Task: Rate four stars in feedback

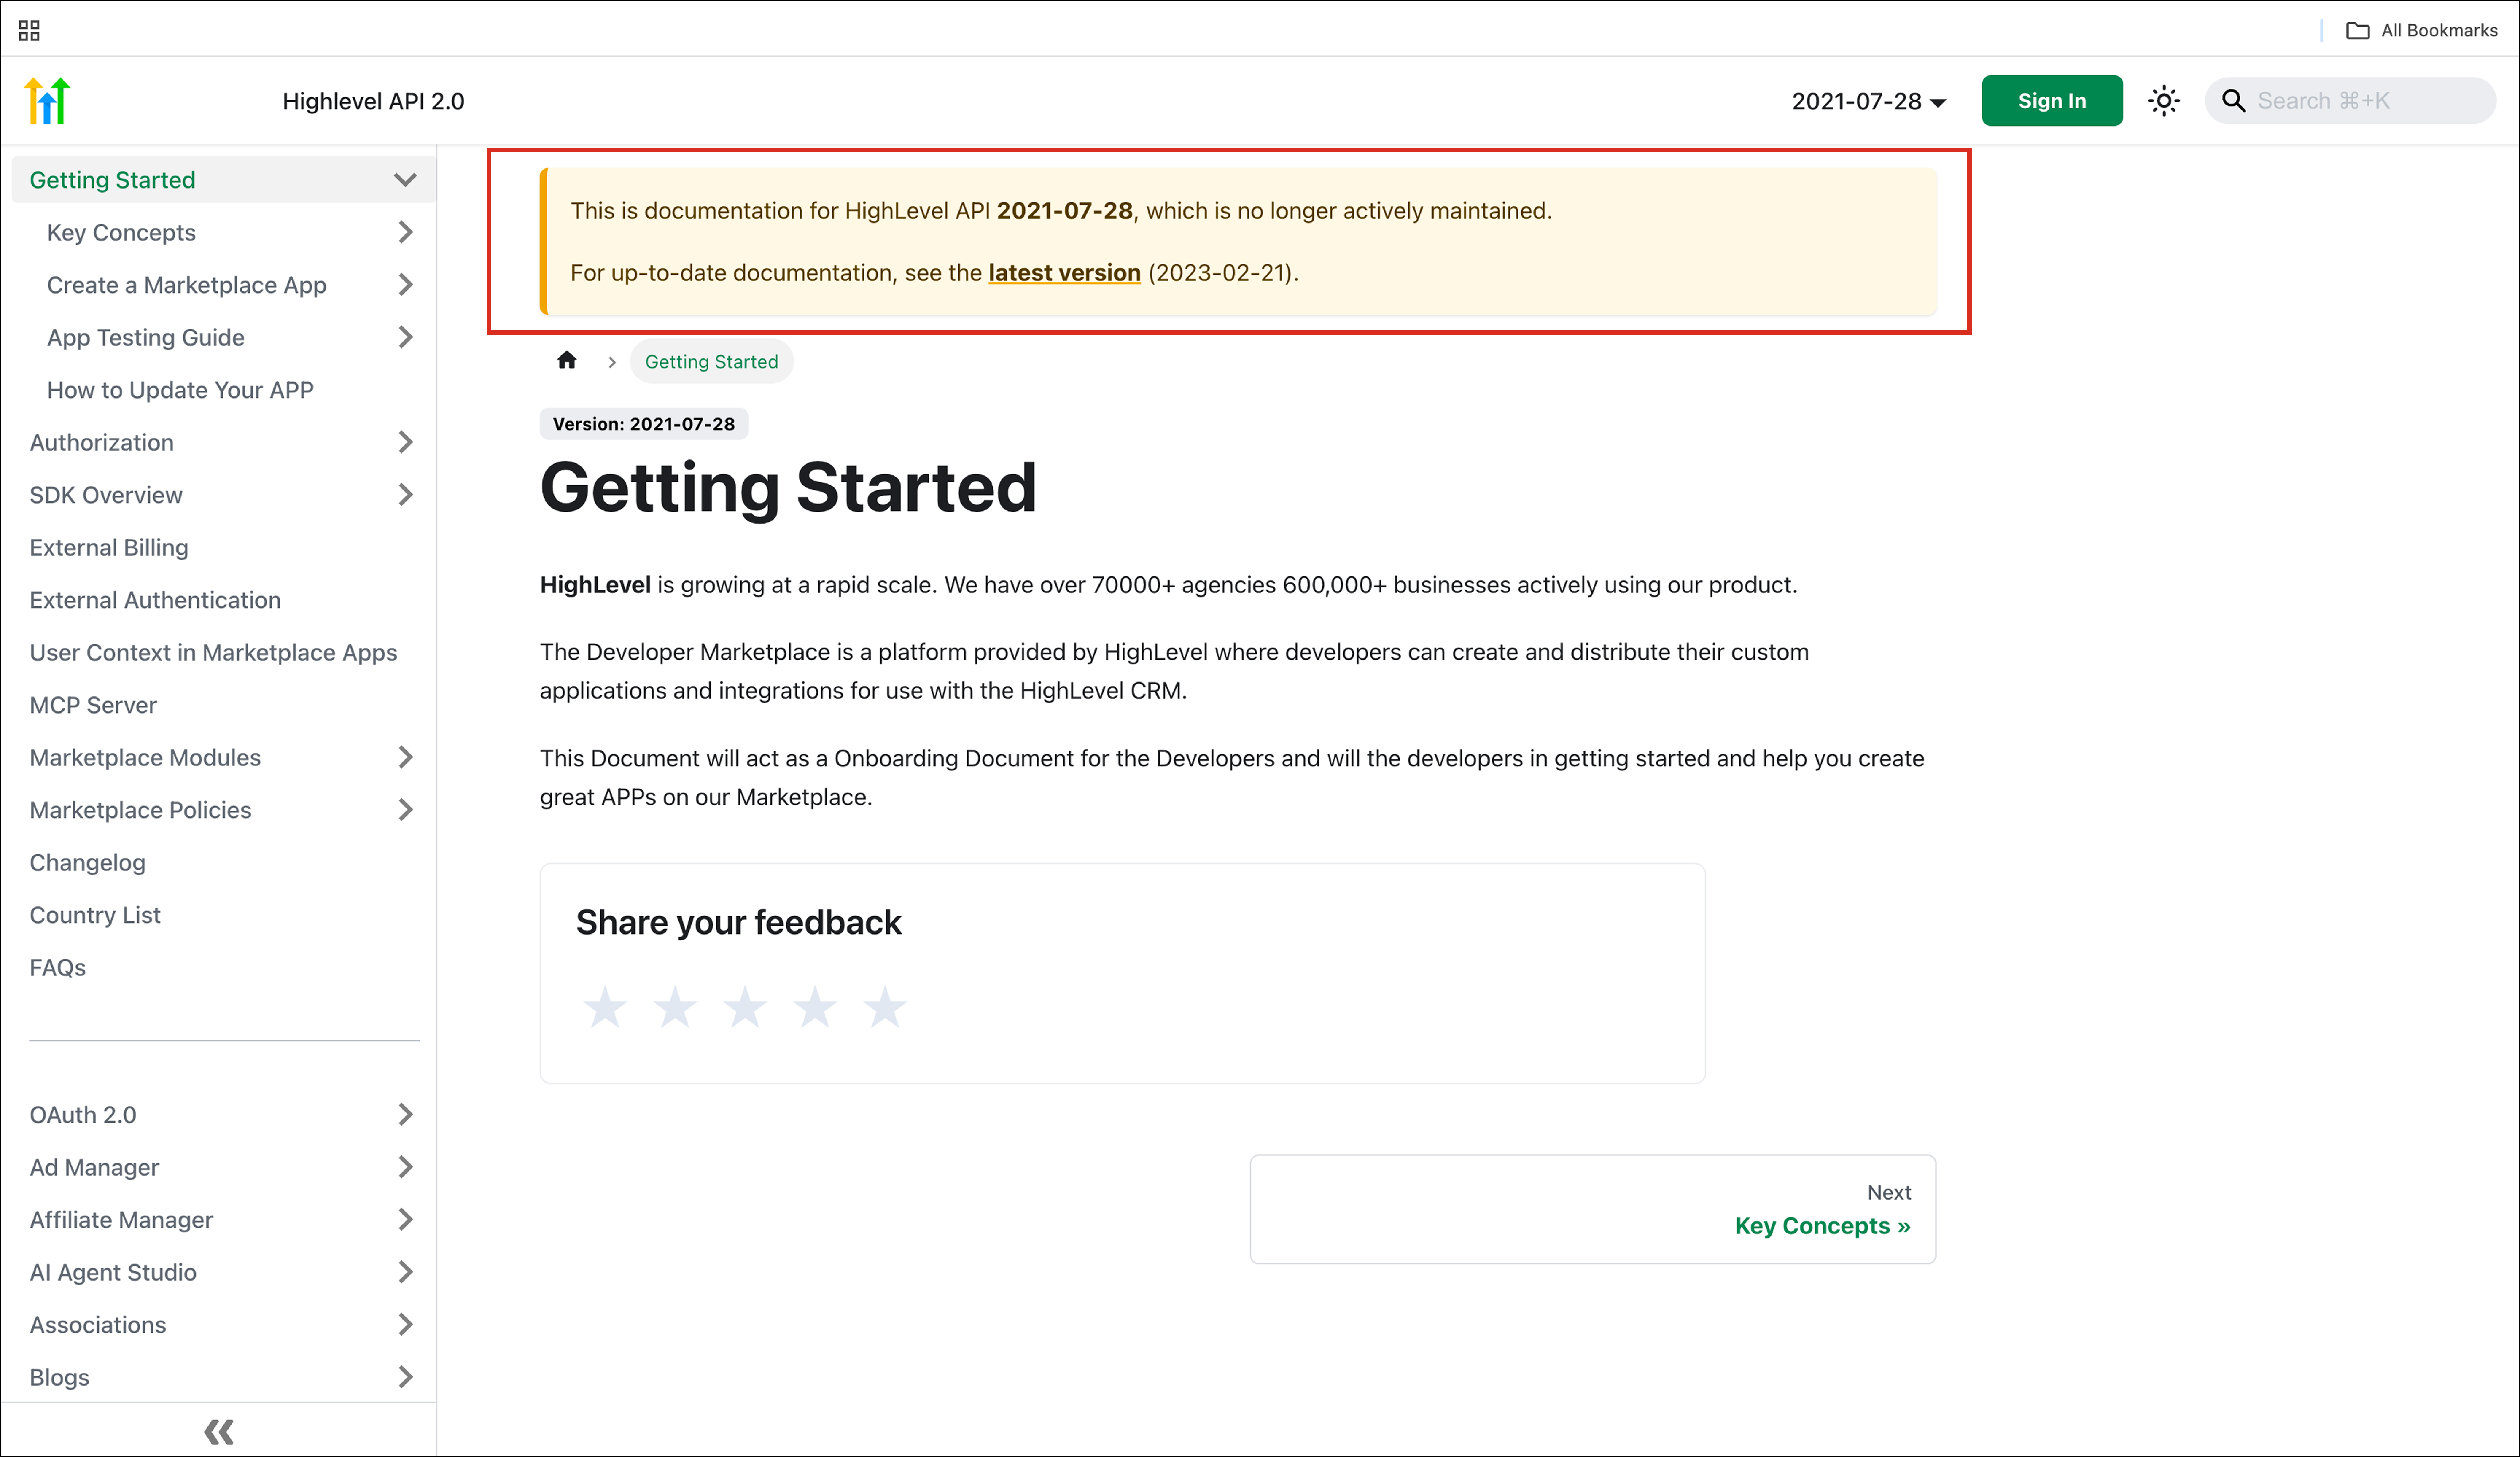Action: (x=815, y=1007)
